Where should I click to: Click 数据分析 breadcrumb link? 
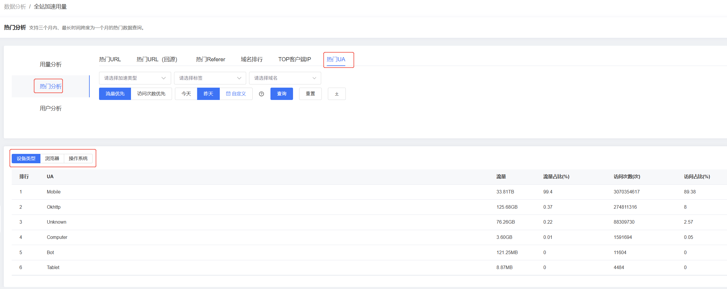pos(15,7)
